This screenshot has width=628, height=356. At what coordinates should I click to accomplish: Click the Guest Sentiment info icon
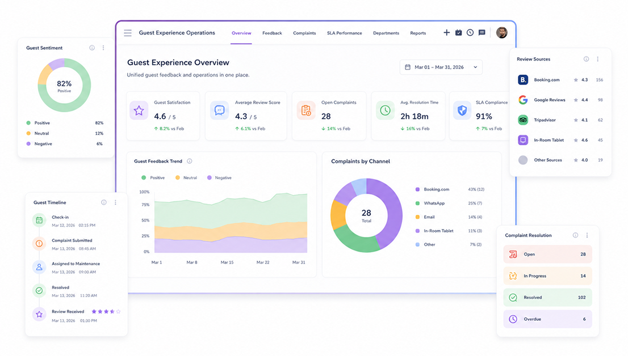[x=92, y=48]
